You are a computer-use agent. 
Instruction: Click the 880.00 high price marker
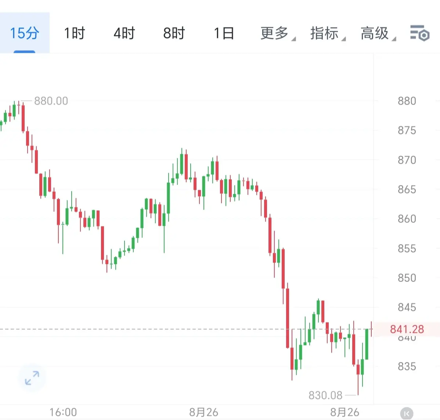[51, 101]
